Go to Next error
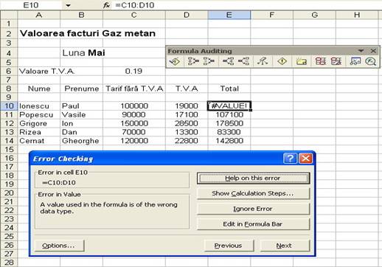Screen dimensions: 382x267 [285, 246]
